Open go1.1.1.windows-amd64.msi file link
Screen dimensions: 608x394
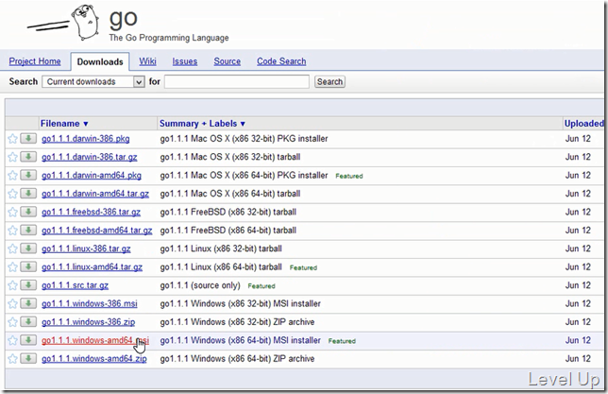pyautogui.click(x=95, y=340)
